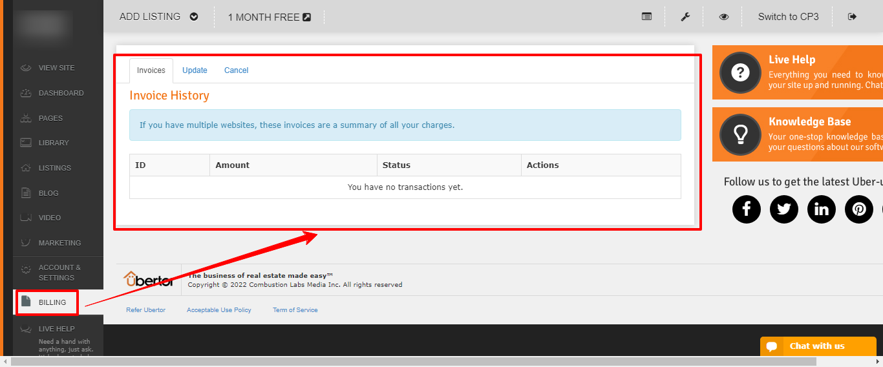
Task: Go to Dashboard in the sidebar
Action: 61,93
